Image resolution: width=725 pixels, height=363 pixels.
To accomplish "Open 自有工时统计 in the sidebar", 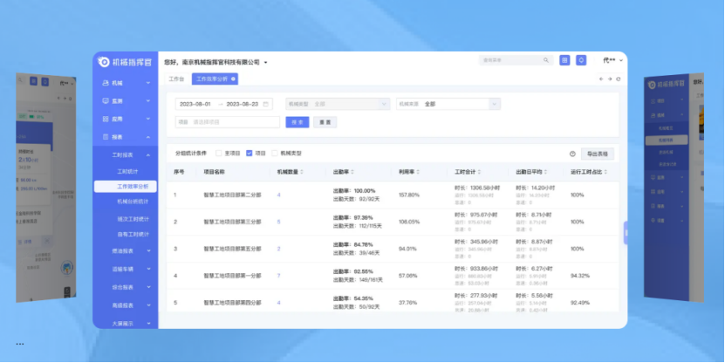I will click(133, 235).
